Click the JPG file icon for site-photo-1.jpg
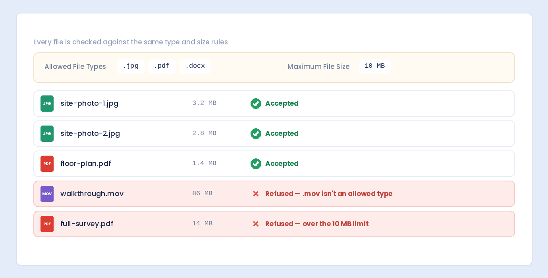The image size is (548, 278). (47, 103)
